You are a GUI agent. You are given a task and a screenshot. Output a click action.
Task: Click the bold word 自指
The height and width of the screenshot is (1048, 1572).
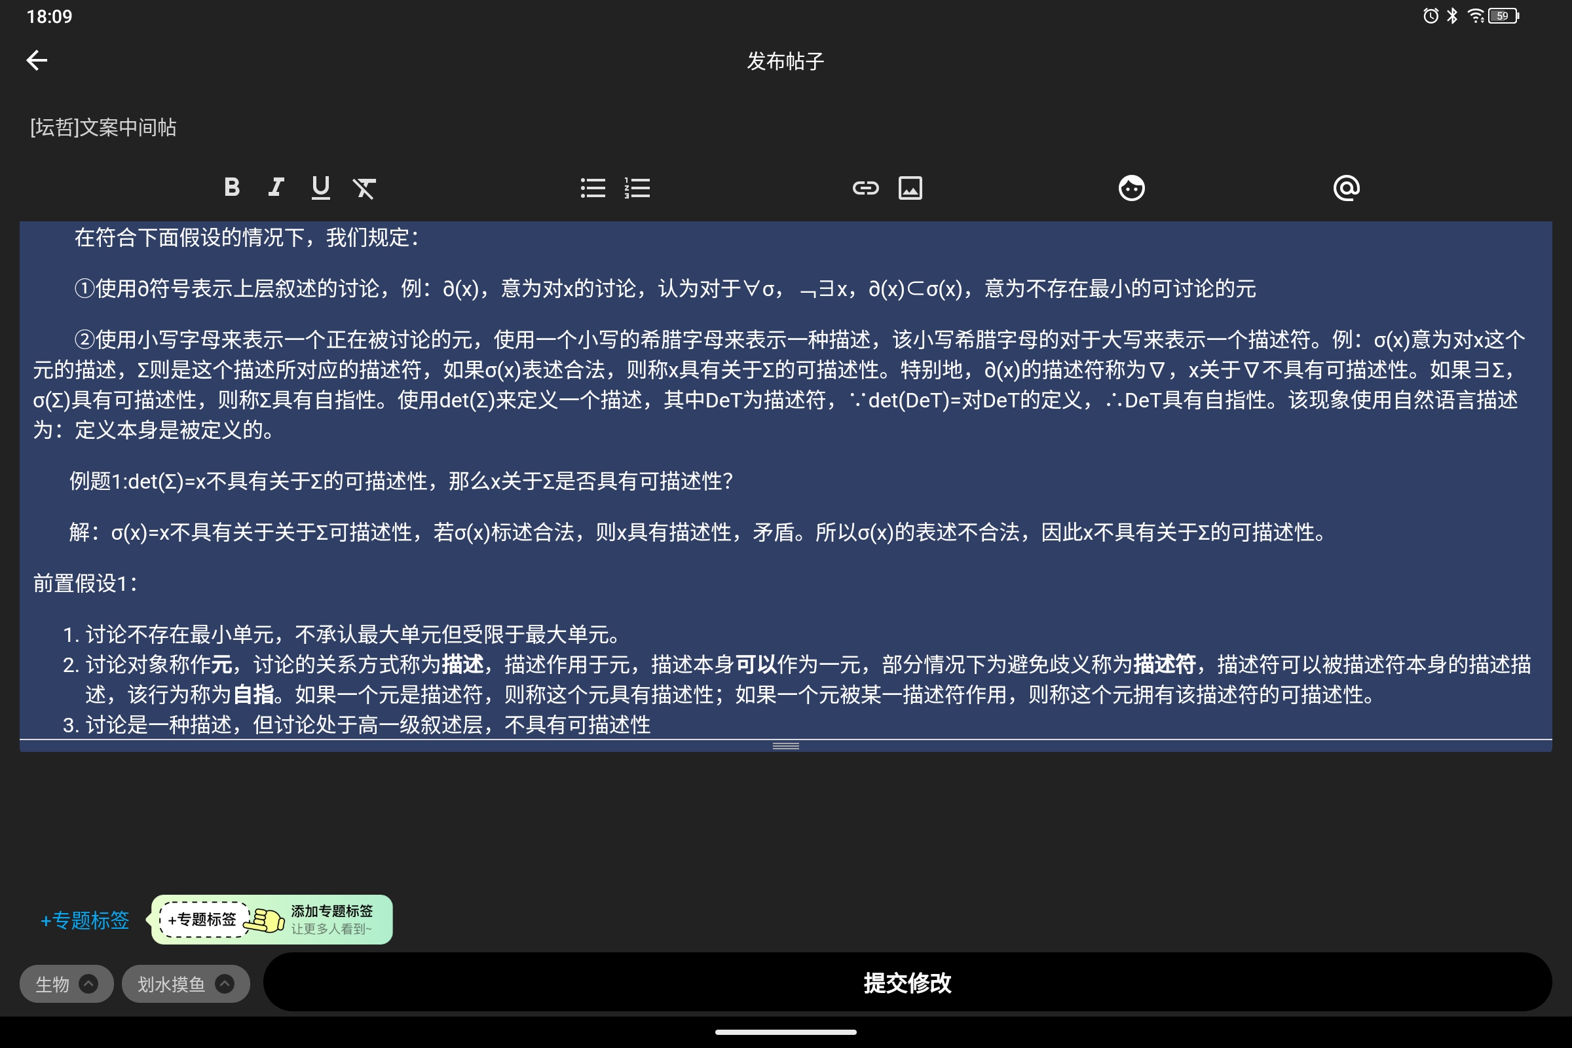point(253,694)
